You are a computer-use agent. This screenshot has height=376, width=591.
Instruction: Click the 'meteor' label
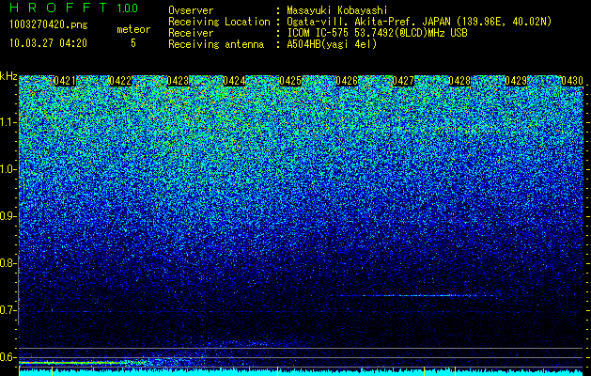pos(133,29)
